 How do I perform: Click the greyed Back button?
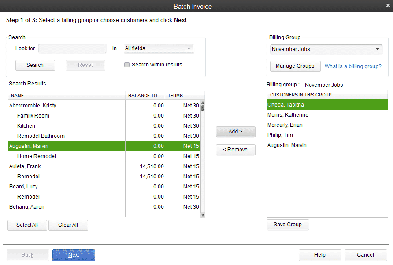pyautogui.click(x=28, y=255)
